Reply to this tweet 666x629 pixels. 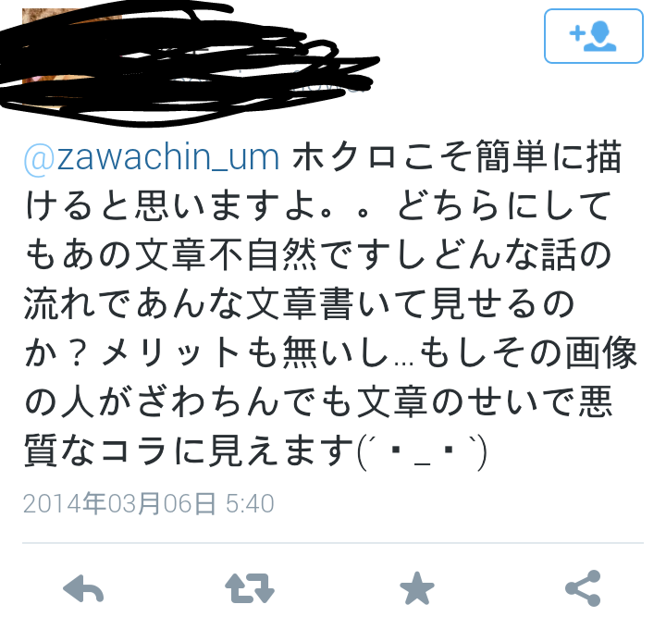point(83,588)
